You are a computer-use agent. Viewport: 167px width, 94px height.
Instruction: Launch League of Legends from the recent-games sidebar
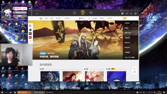point(30,30)
